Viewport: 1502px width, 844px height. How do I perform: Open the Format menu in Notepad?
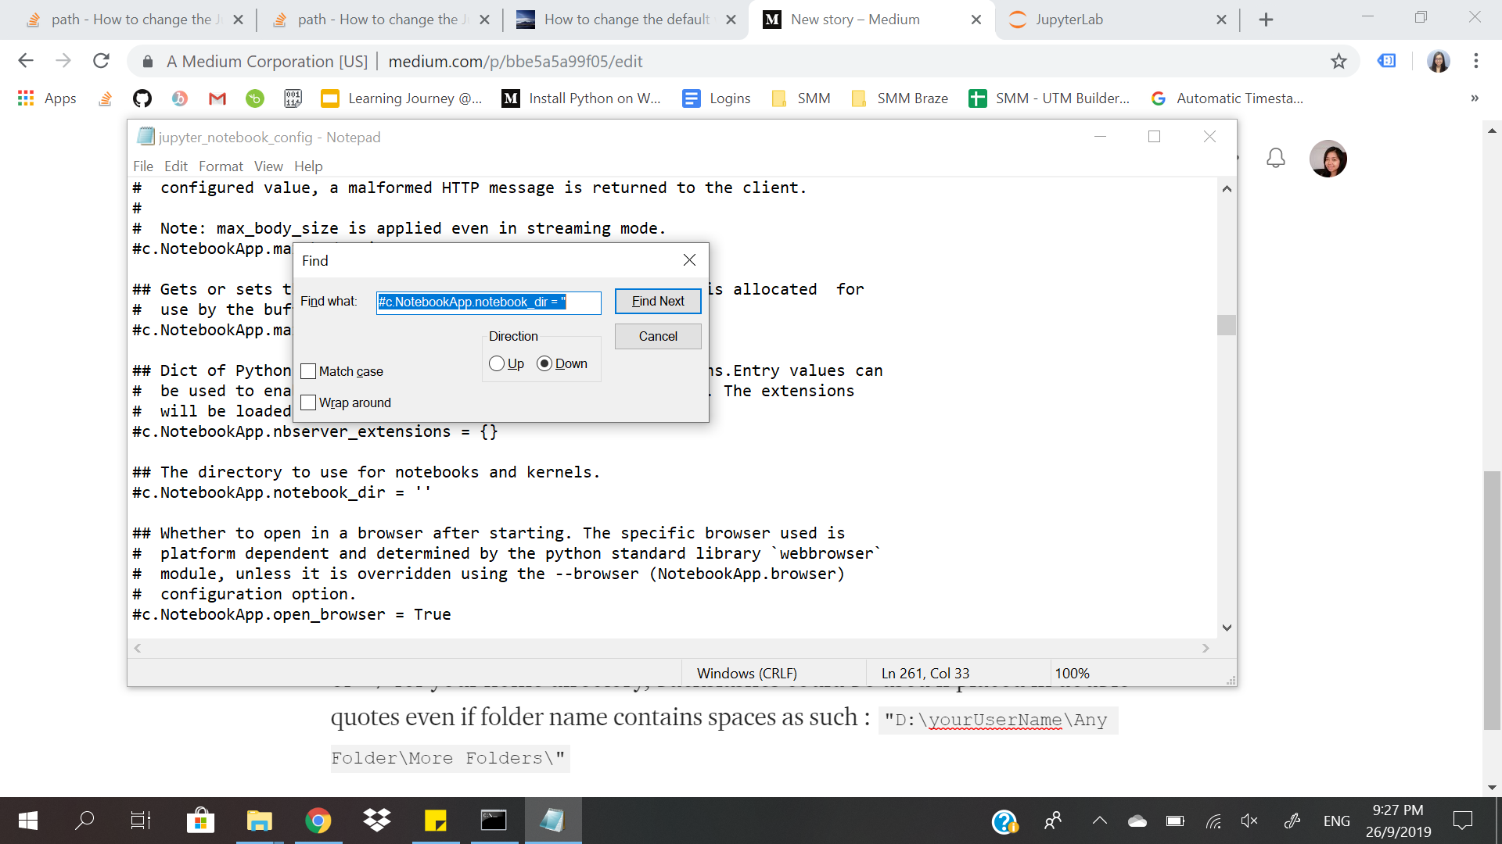(221, 166)
